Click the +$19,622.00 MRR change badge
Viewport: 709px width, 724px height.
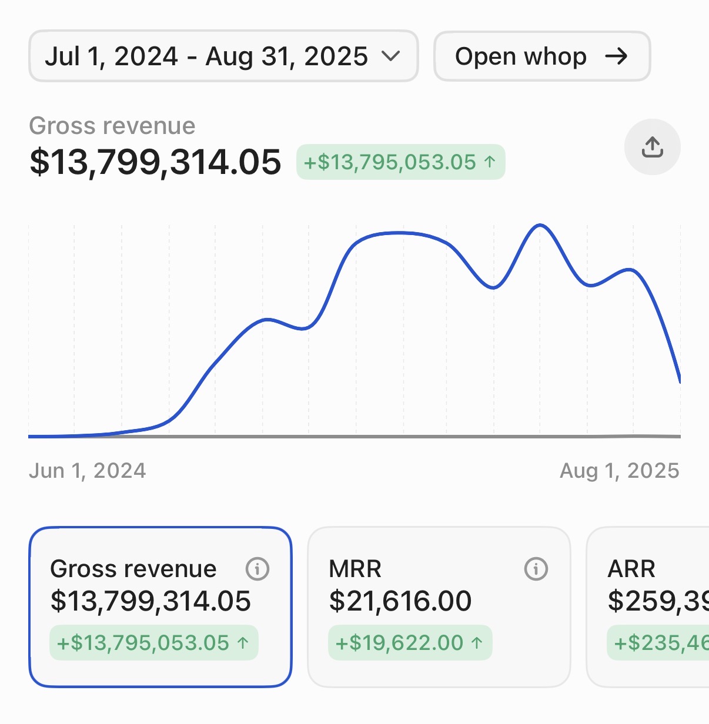(x=409, y=643)
